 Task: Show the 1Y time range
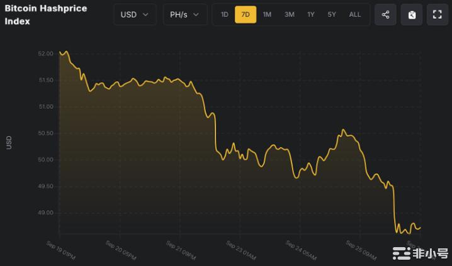[311, 14]
